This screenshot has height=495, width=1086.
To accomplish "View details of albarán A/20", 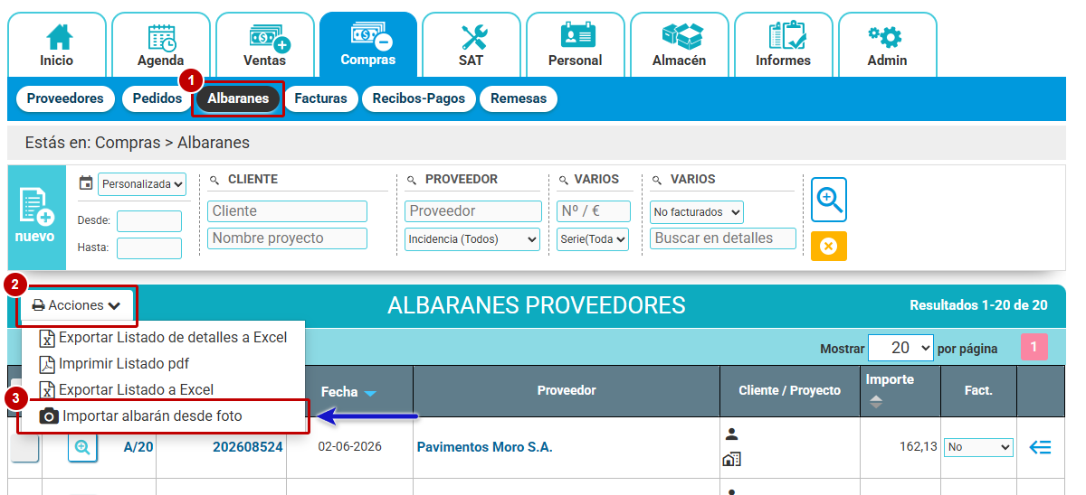I will [82, 448].
